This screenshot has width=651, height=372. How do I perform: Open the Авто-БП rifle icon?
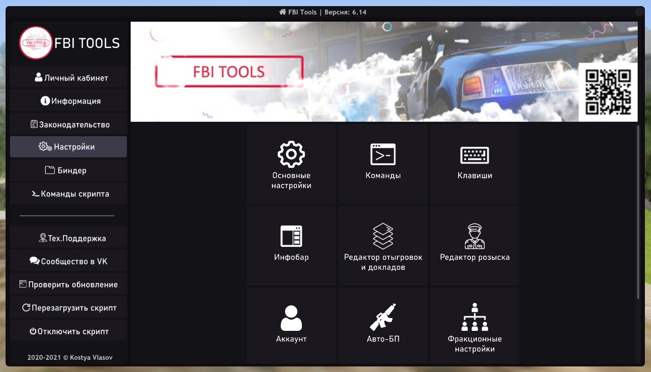[383, 317]
